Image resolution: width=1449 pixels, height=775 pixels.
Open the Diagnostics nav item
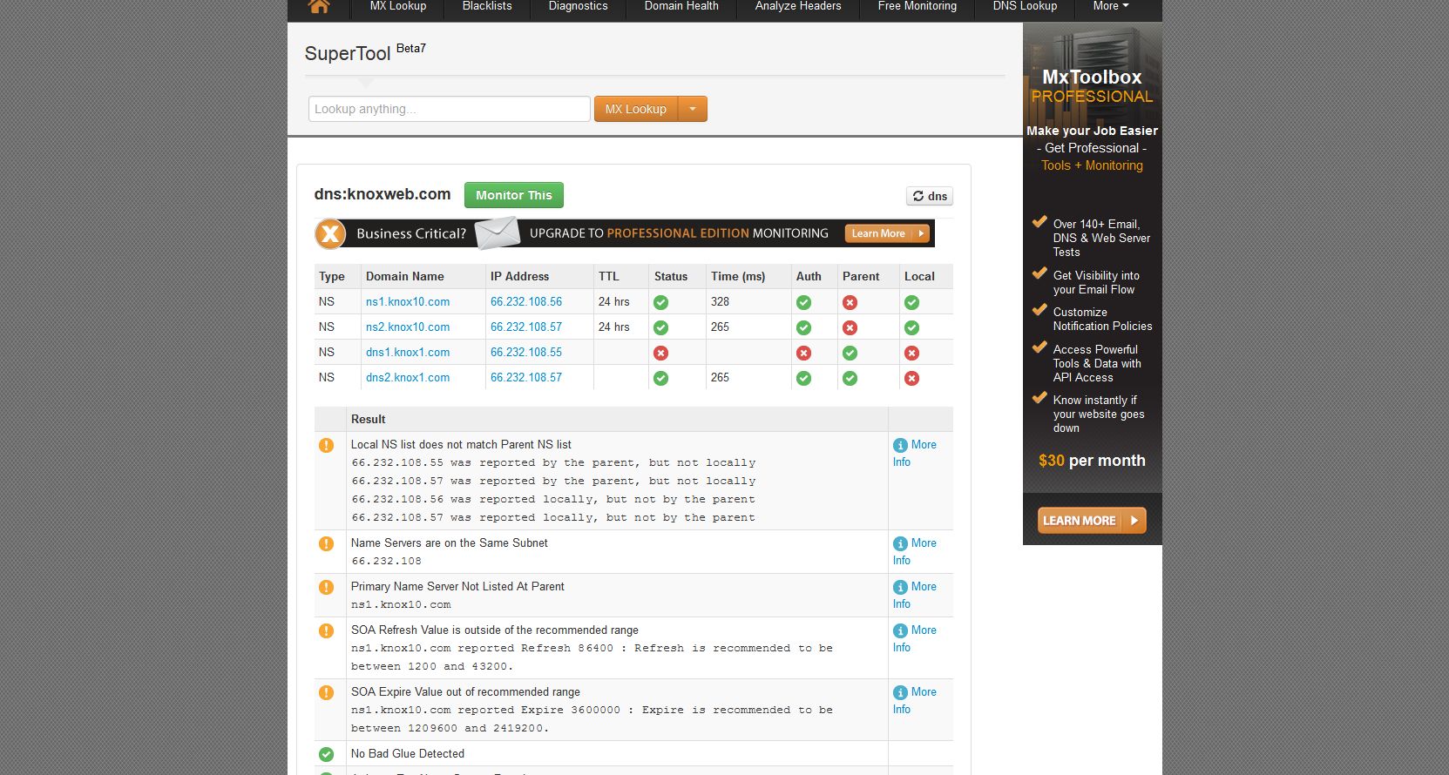pos(578,6)
